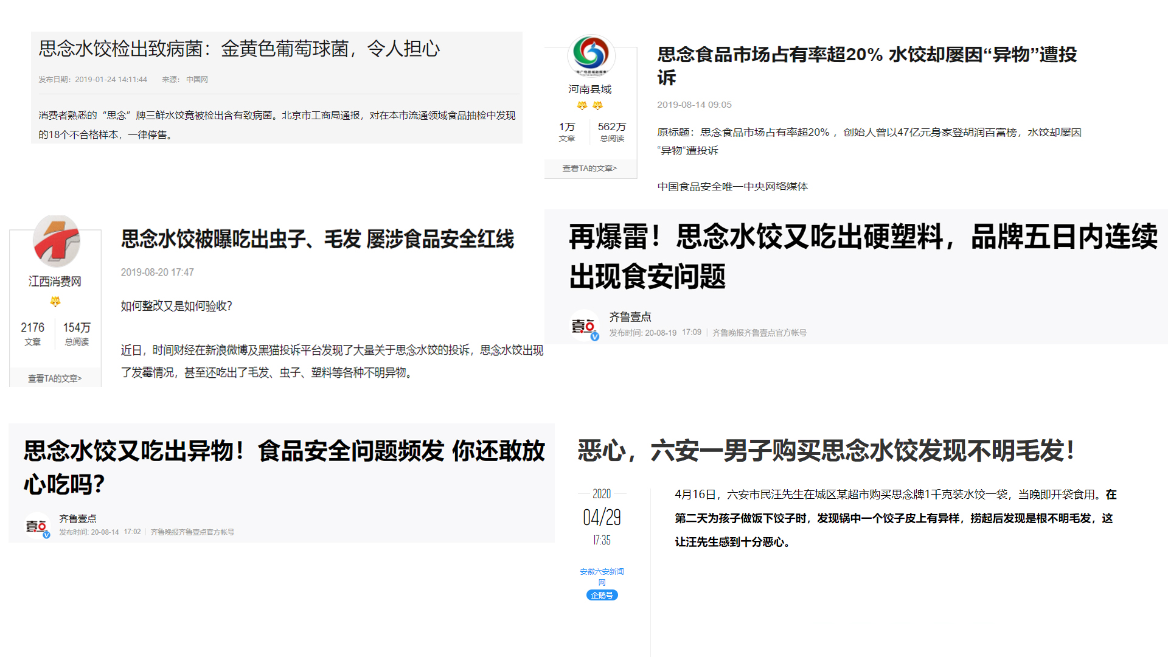Open 查看TA的文章 link under 江西消费网
This screenshot has height=657, width=1168.
click(x=54, y=378)
